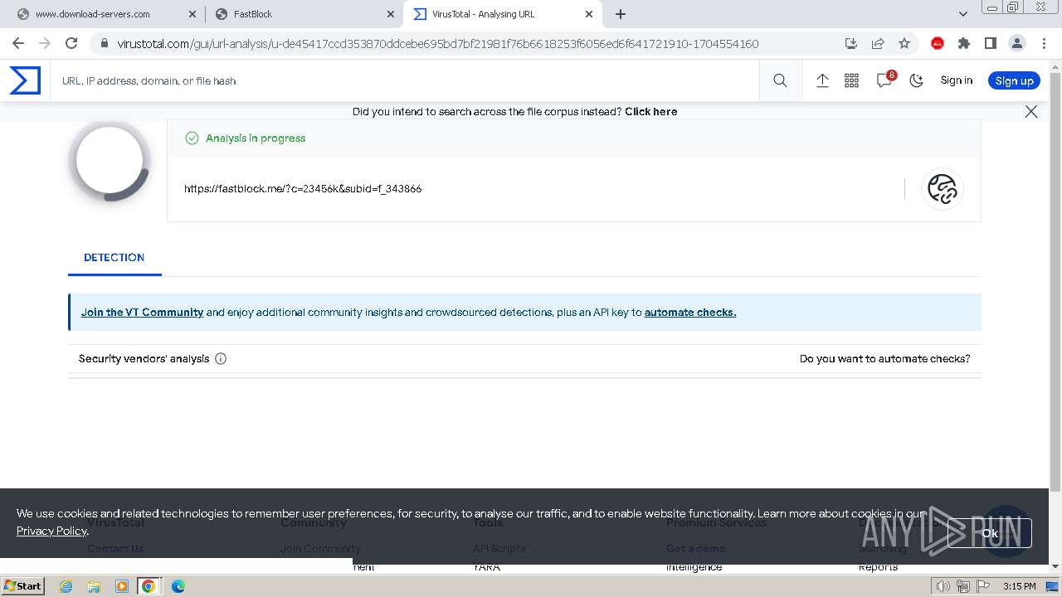
Task: Reload the page
Action: click(x=71, y=43)
